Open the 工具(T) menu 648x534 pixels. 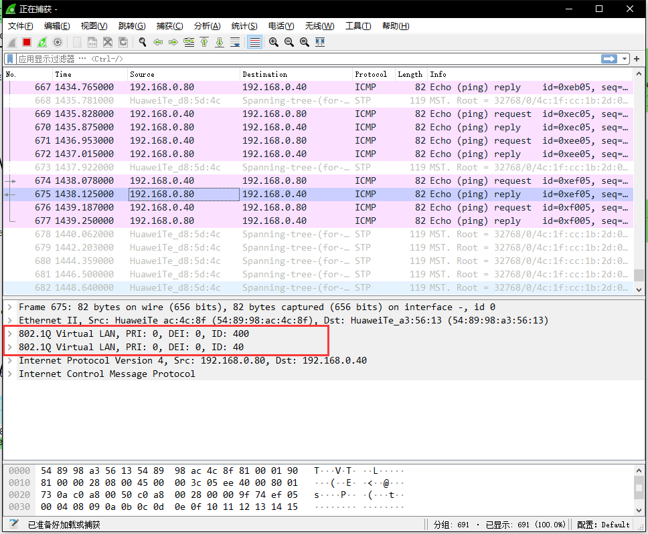pyautogui.click(x=358, y=26)
